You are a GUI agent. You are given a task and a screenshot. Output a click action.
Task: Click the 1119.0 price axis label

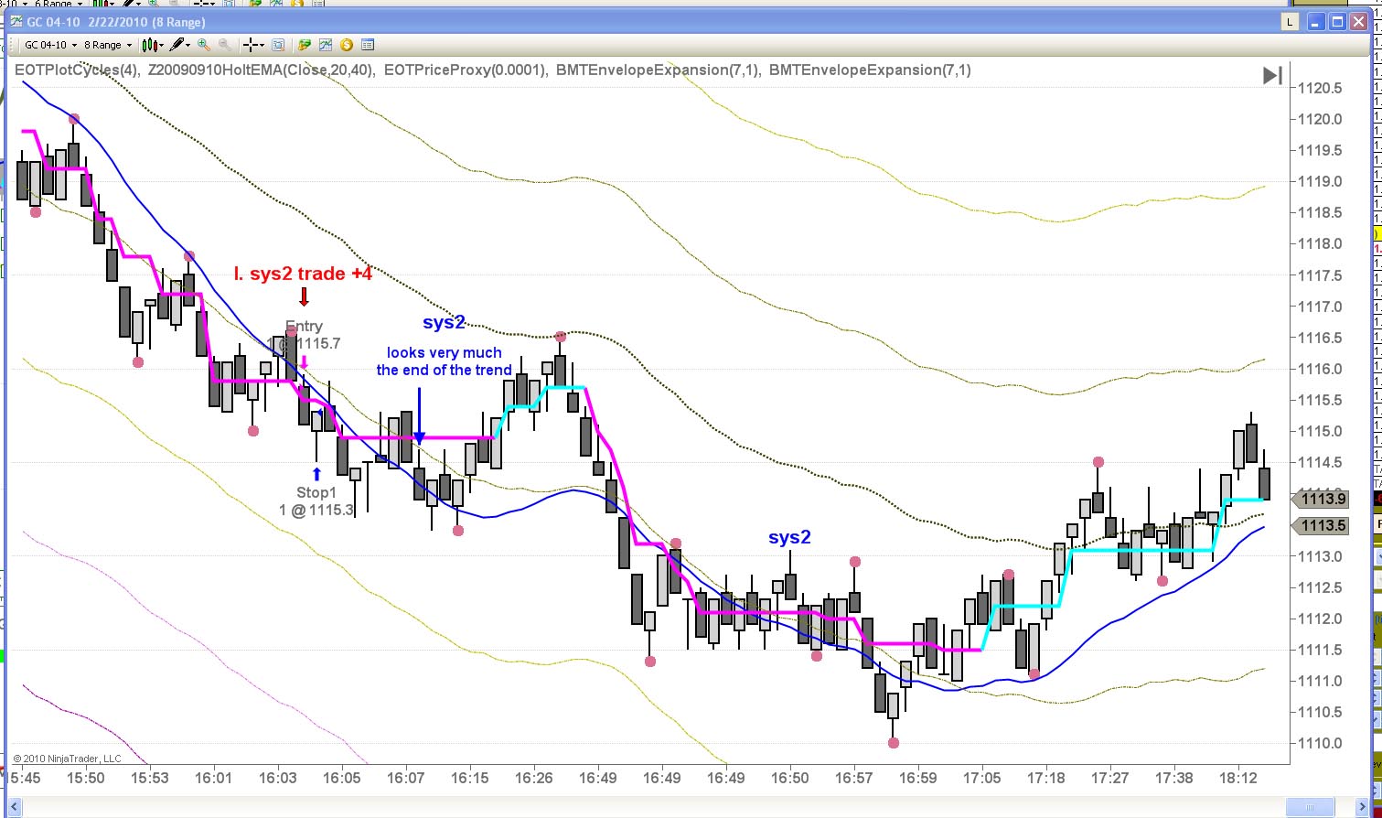click(1320, 181)
